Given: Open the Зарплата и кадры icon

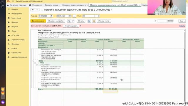Looking at the screenshot, I should pyautogui.click(x=9, y=40).
